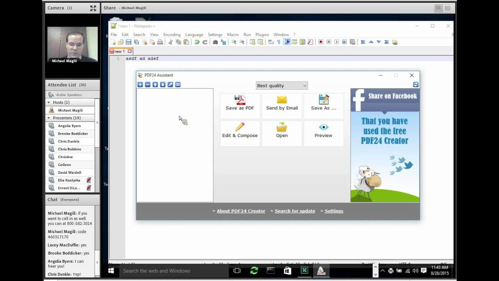Collapse the Presenters (19) group
The height and width of the screenshot is (281, 499).
pos(49,118)
